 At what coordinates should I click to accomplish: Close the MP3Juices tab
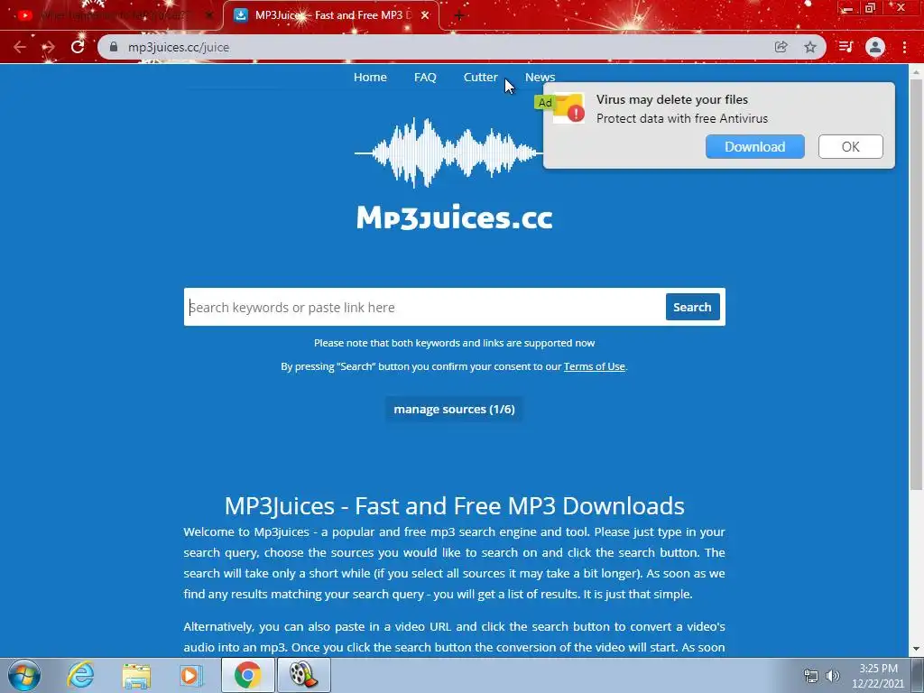pyautogui.click(x=425, y=15)
